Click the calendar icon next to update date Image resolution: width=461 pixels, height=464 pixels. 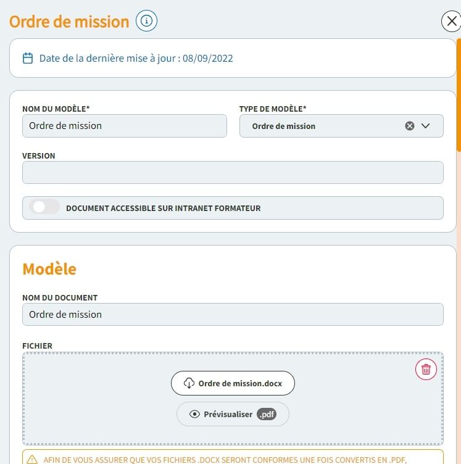click(28, 59)
